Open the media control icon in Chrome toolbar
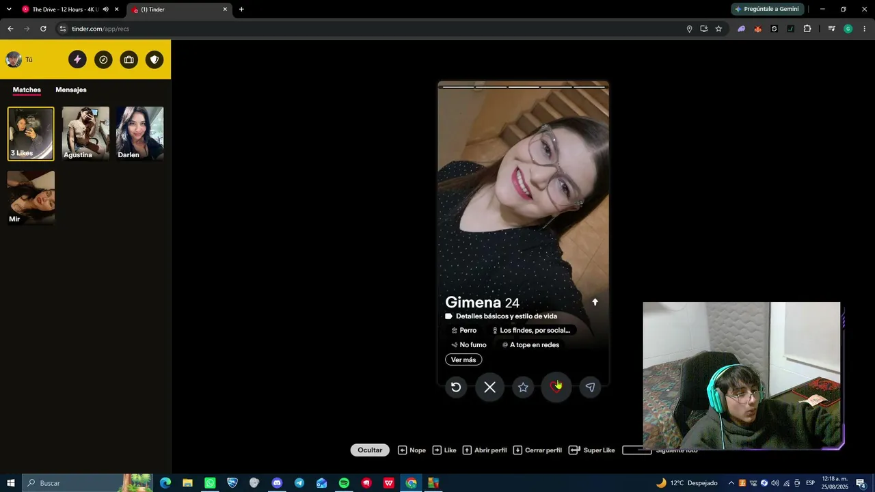The width and height of the screenshot is (875, 492). [x=831, y=29]
